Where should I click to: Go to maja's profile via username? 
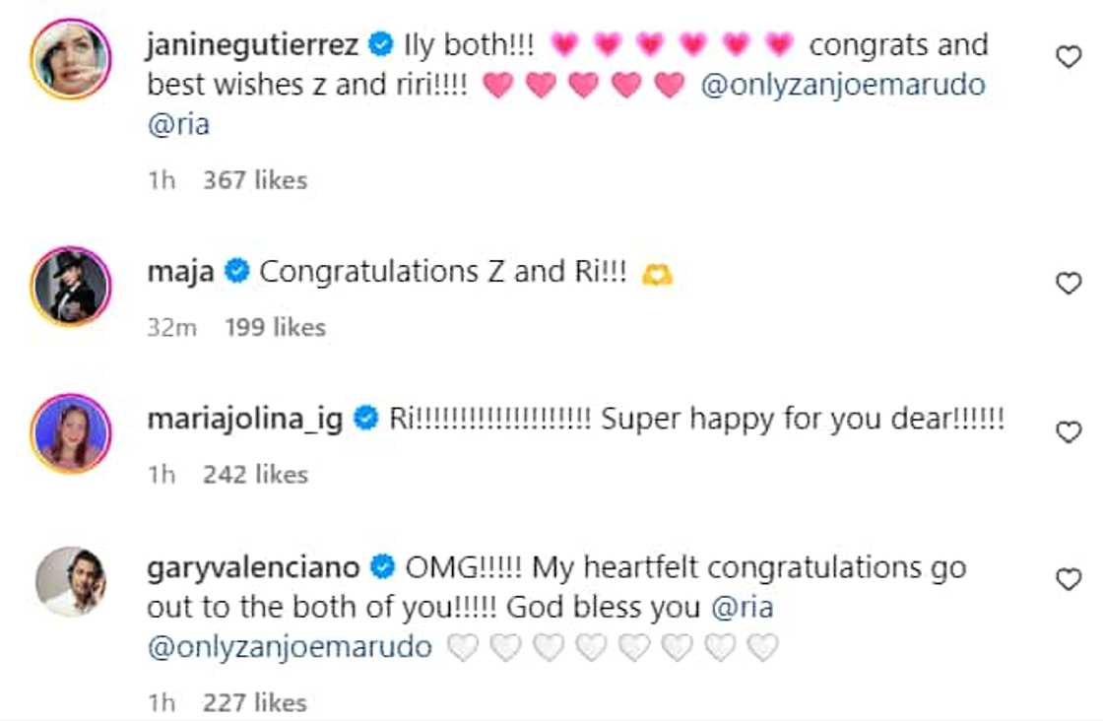pos(180,272)
